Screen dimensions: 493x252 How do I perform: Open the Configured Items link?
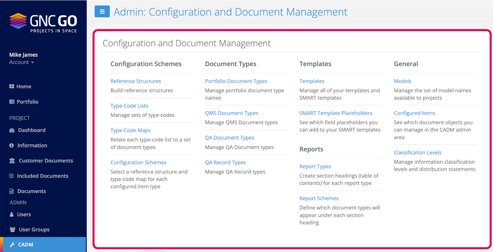coord(414,113)
